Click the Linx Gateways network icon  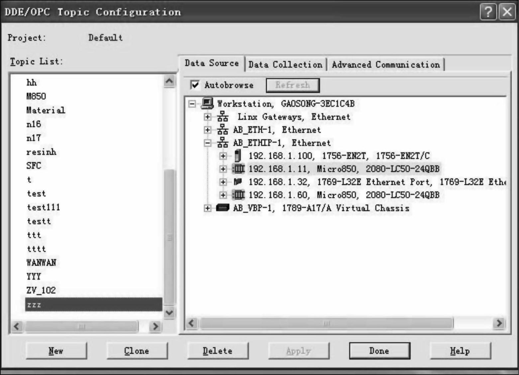coord(223,117)
